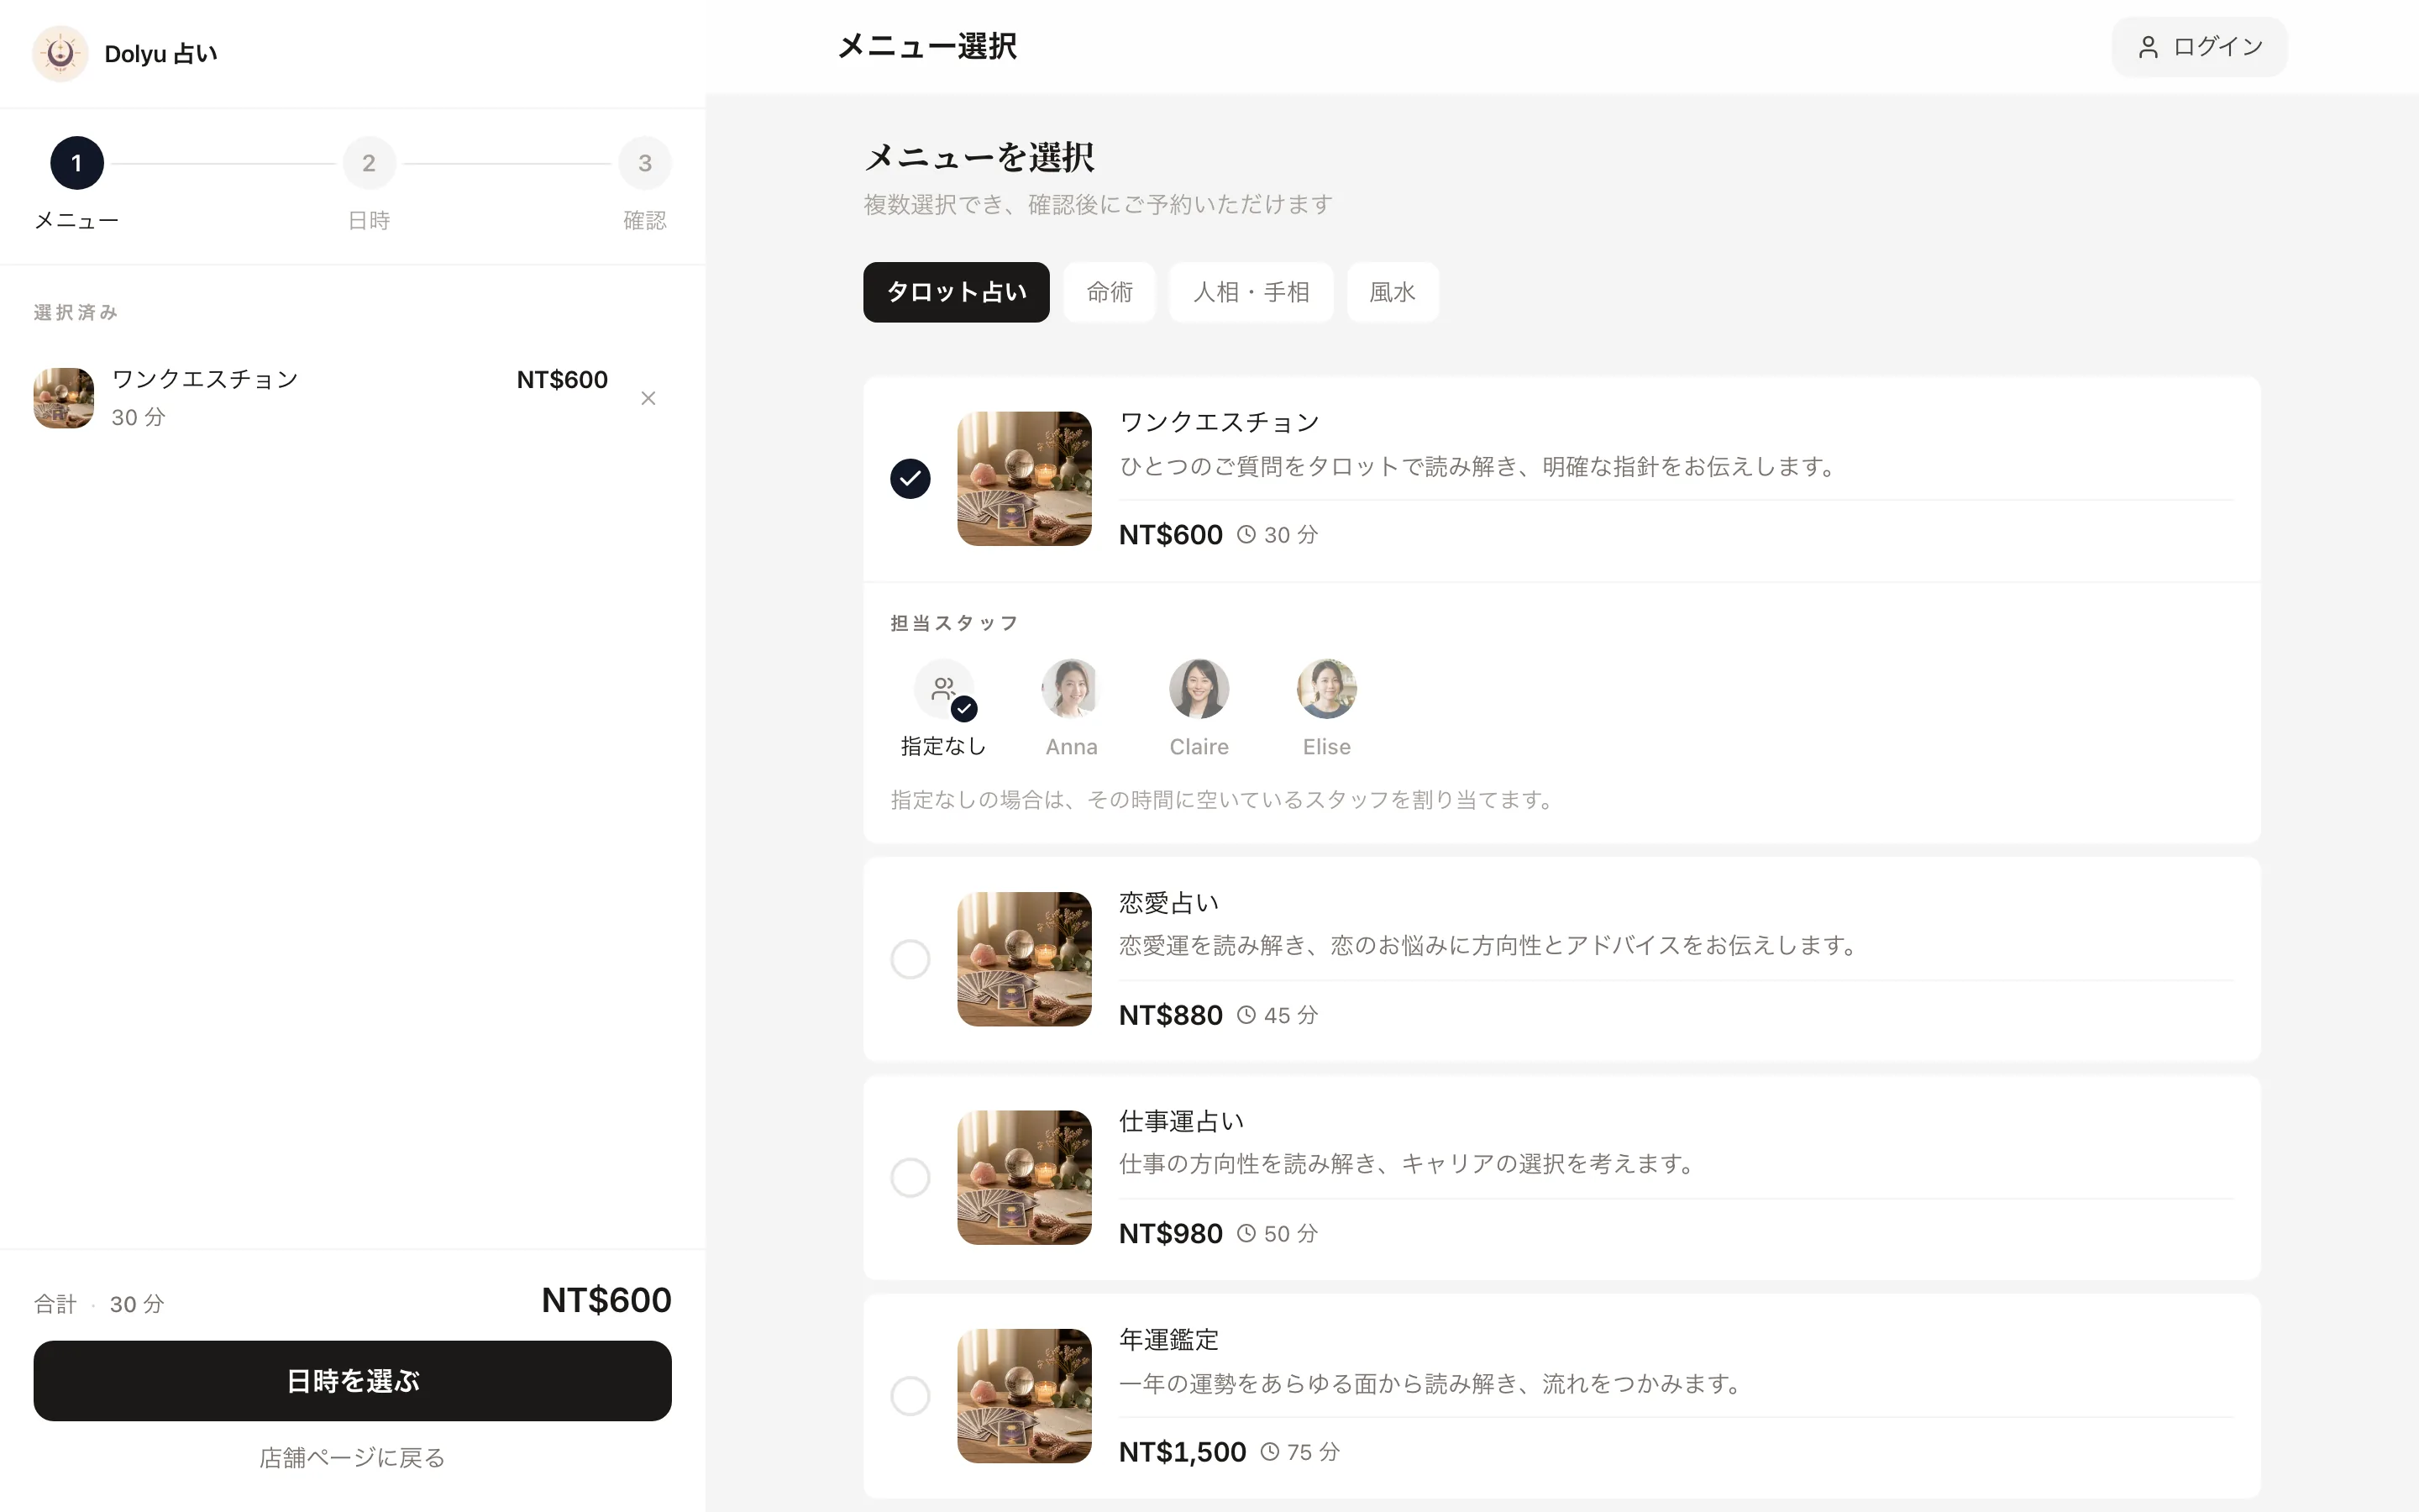This screenshot has height=1512, width=2419.
Task: Switch to the 風水 tab
Action: coord(1393,292)
